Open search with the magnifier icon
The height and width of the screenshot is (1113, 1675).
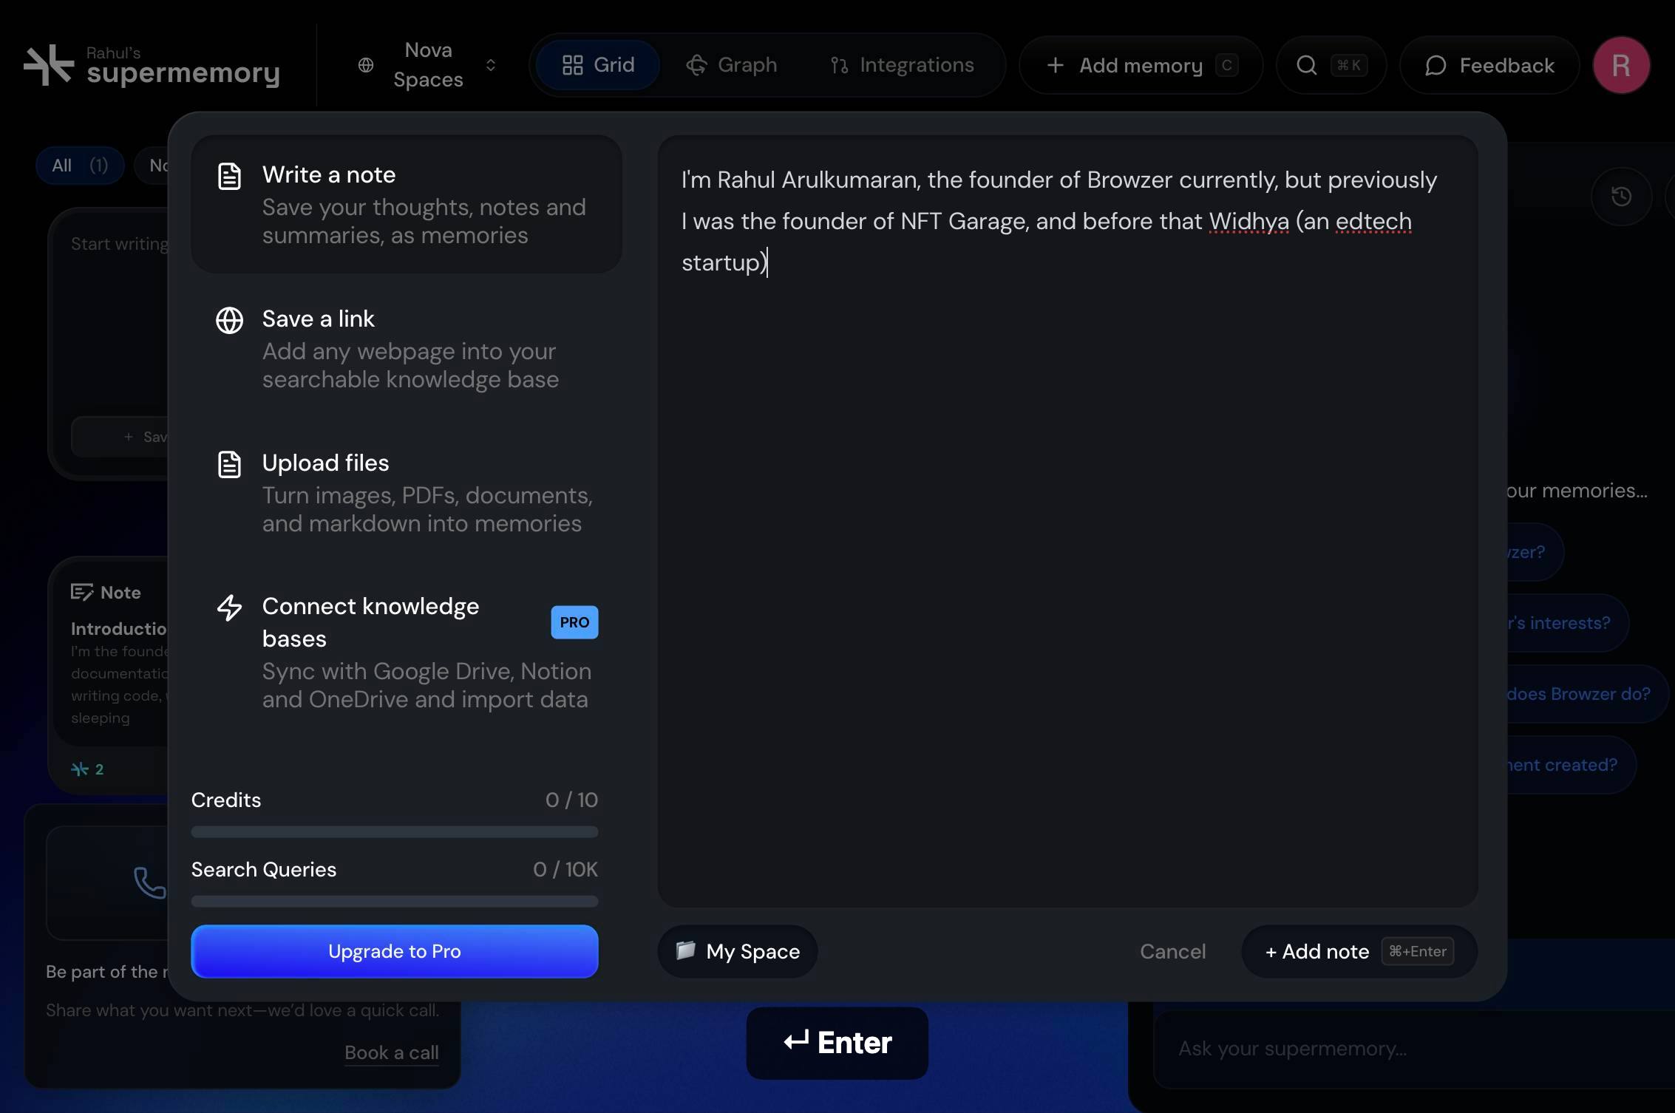click(x=1307, y=65)
